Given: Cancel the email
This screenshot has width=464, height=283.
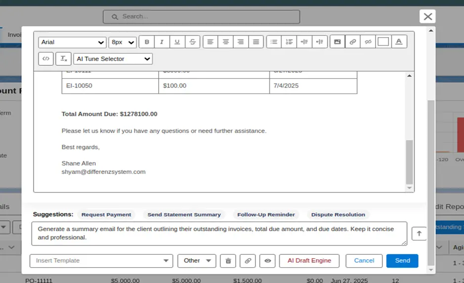Looking at the screenshot, I should (364, 261).
